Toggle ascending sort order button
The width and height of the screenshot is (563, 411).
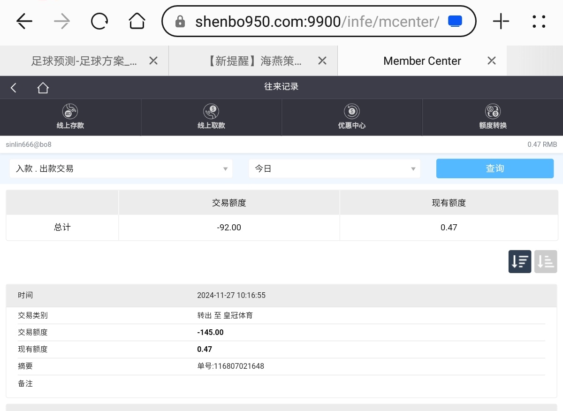(545, 261)
